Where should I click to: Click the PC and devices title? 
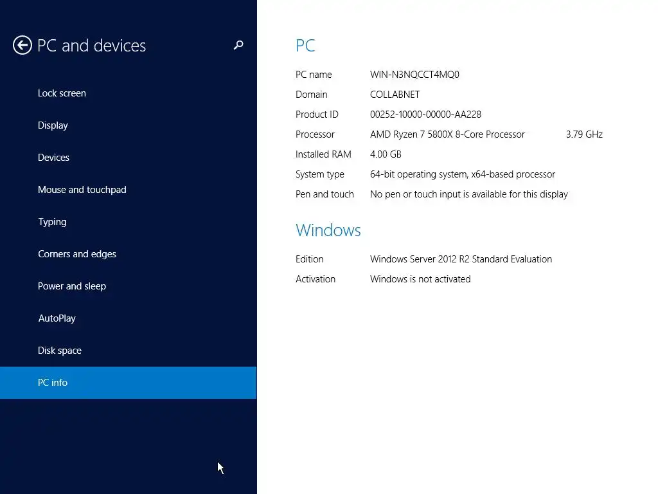(x=91, y=46)
